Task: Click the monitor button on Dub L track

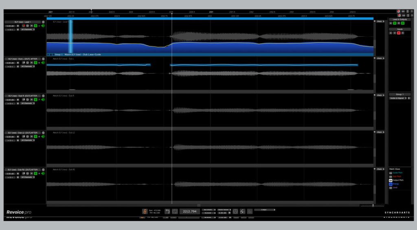Action: [27, 63]
